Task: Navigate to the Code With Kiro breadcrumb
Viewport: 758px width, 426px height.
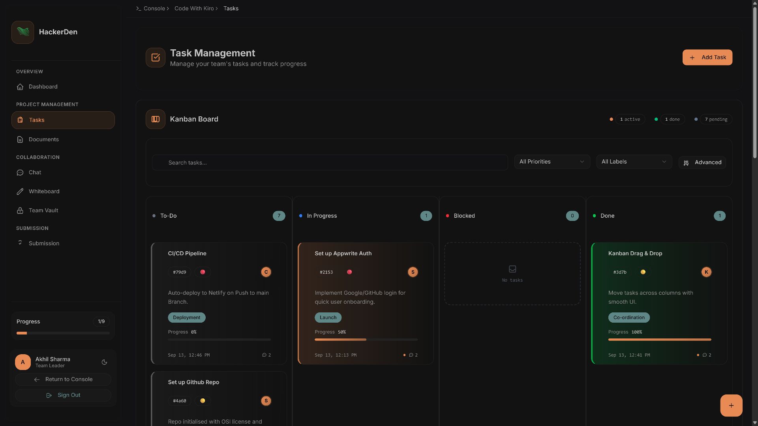Action: point(194,8)
